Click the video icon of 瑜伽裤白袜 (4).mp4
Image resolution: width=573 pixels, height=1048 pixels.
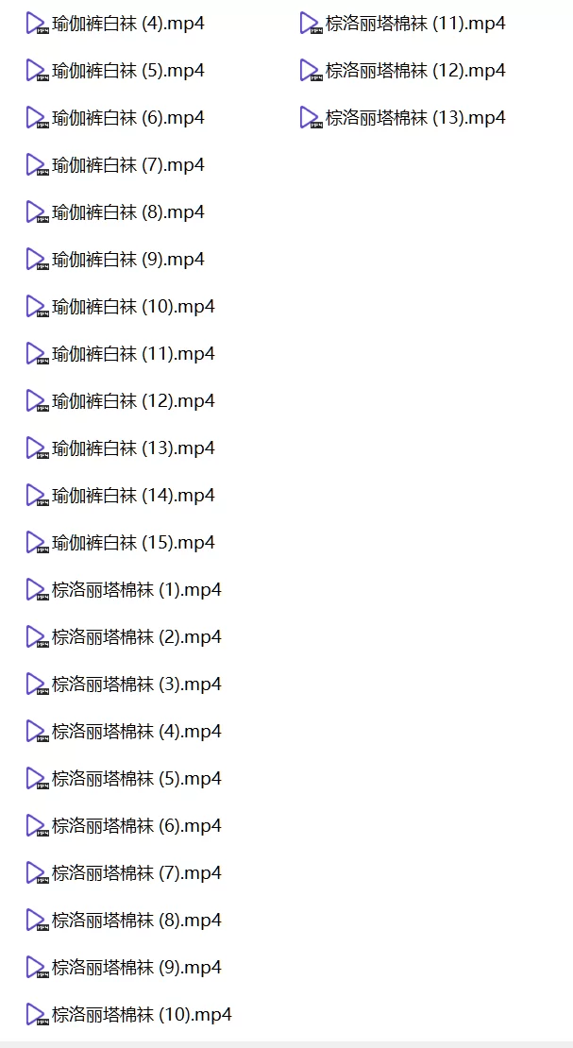pos(38,24)
